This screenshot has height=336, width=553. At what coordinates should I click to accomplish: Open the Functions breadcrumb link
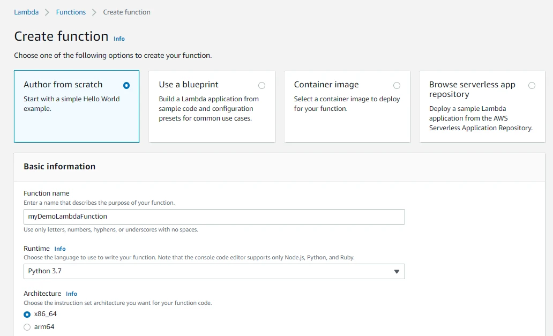71,12
